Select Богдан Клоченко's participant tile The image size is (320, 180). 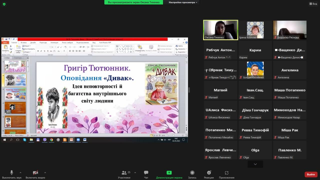[x=255, y=70]
